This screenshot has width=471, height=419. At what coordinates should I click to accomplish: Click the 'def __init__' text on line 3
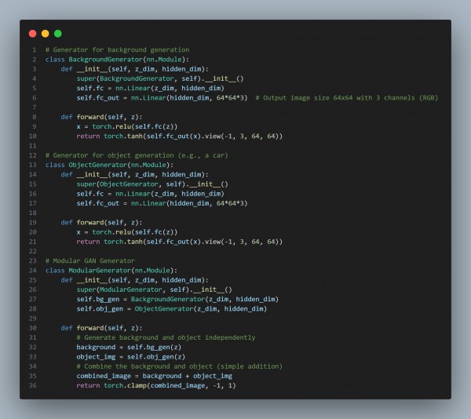(x=84, y=69)
